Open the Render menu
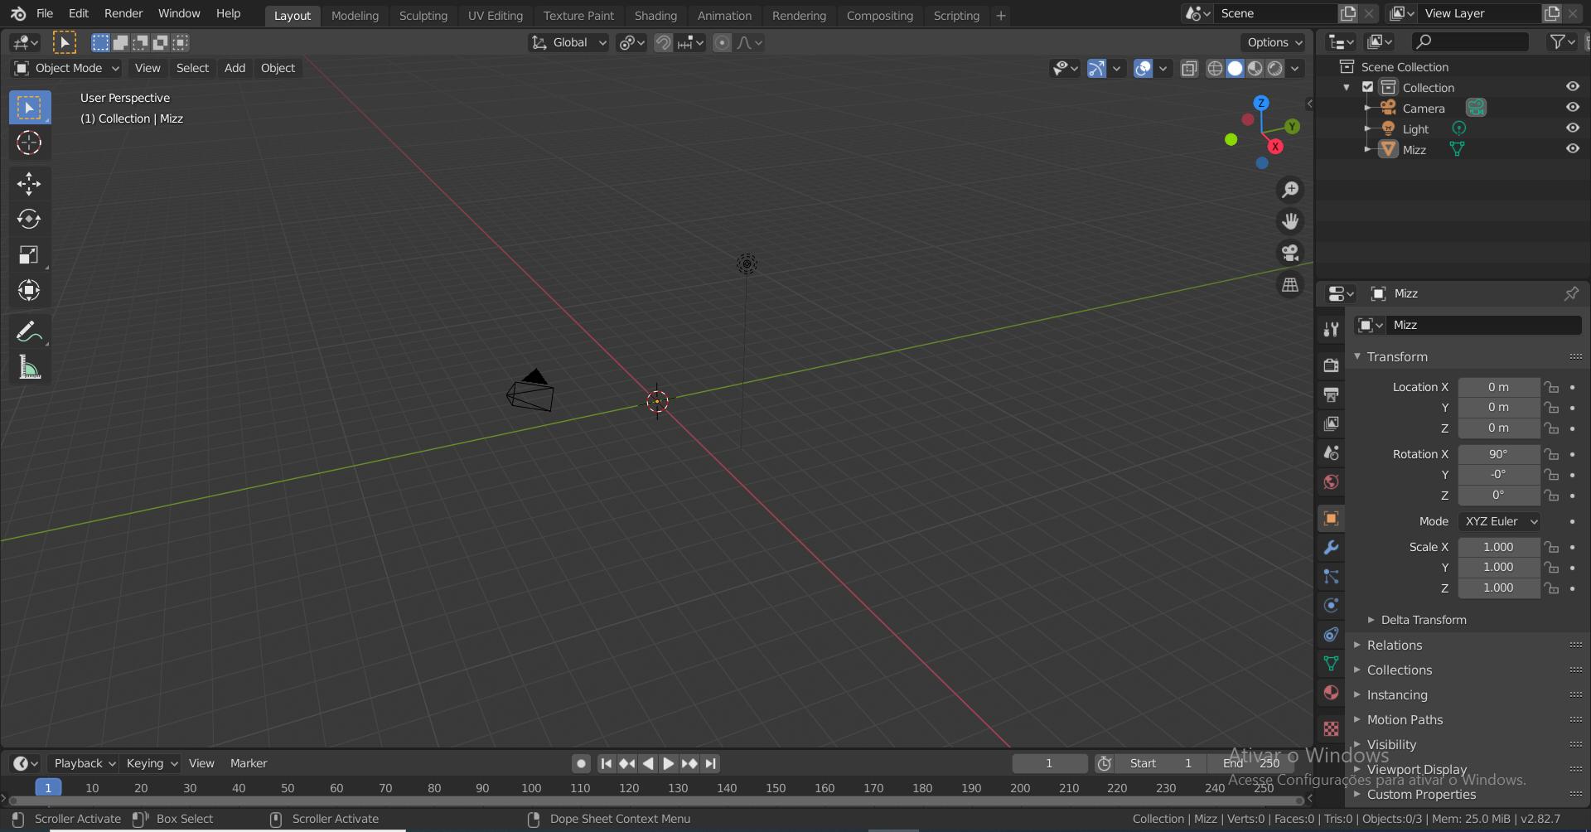Viewport: 1591px width, 832px height. pos(123,13)
